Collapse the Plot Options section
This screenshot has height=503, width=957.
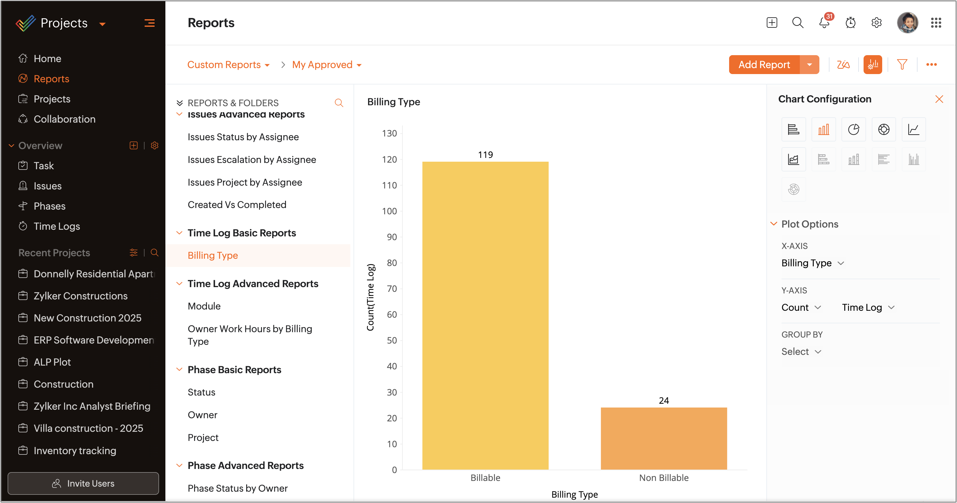774,224
